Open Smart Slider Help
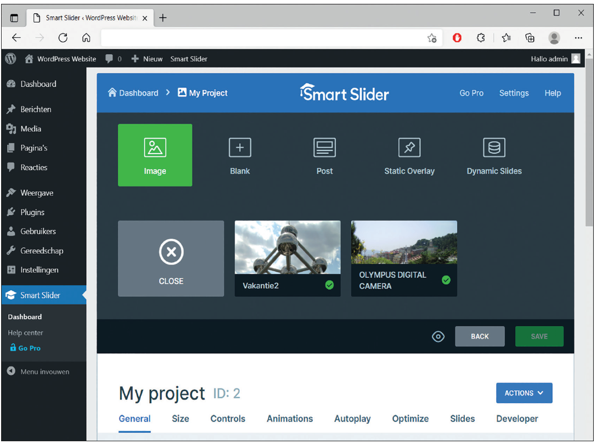The width and height of the screenshot is (596, 444). pos(553,93)
